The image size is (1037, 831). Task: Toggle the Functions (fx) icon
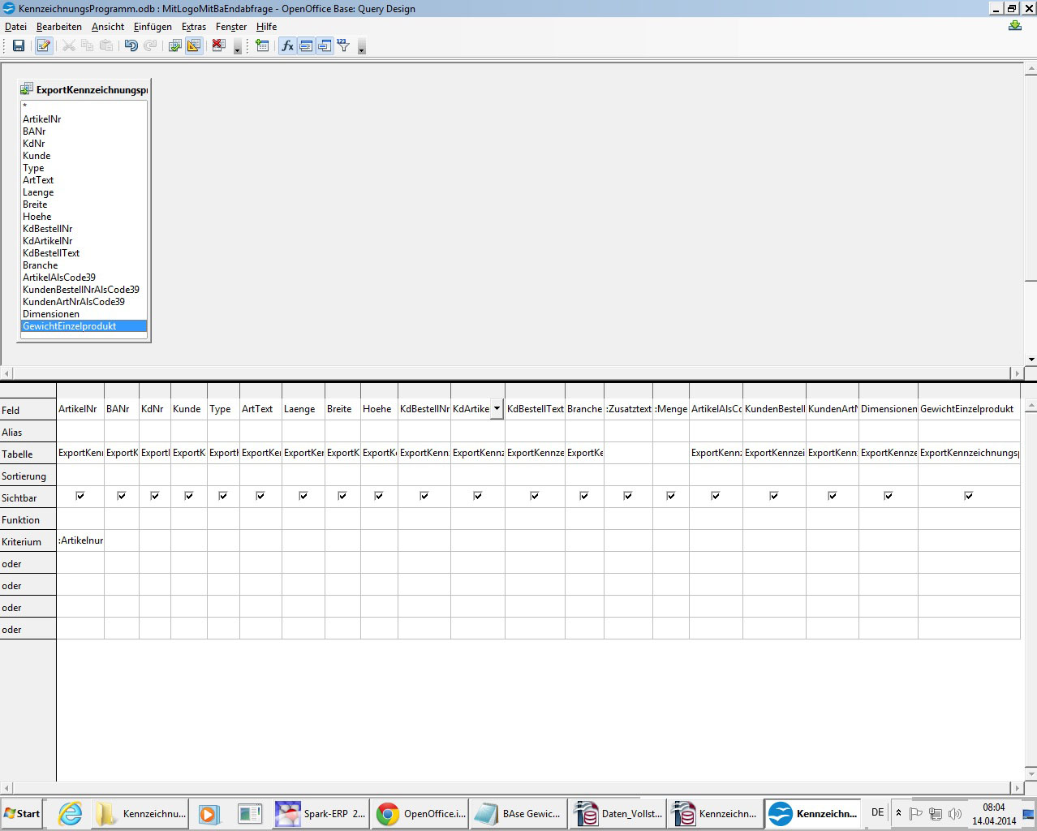click(x=287, y=46)
